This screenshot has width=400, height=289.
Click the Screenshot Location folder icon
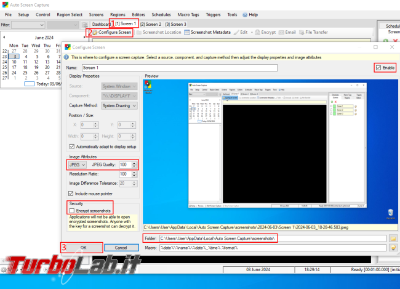pyautogui.click(x=139, y=32)
